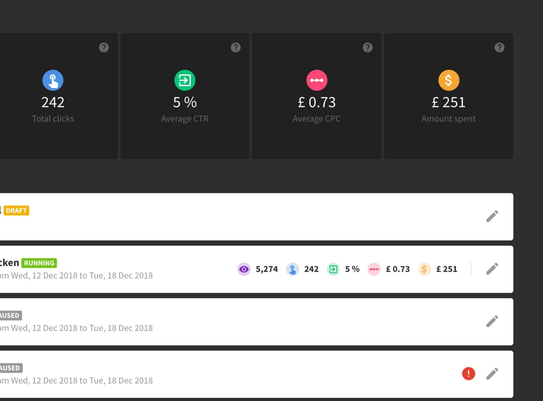Viewport: 543px width, 401px height.
Task: Edit the DRAFT campaign with pencil icon
Action: coord(492,216)
